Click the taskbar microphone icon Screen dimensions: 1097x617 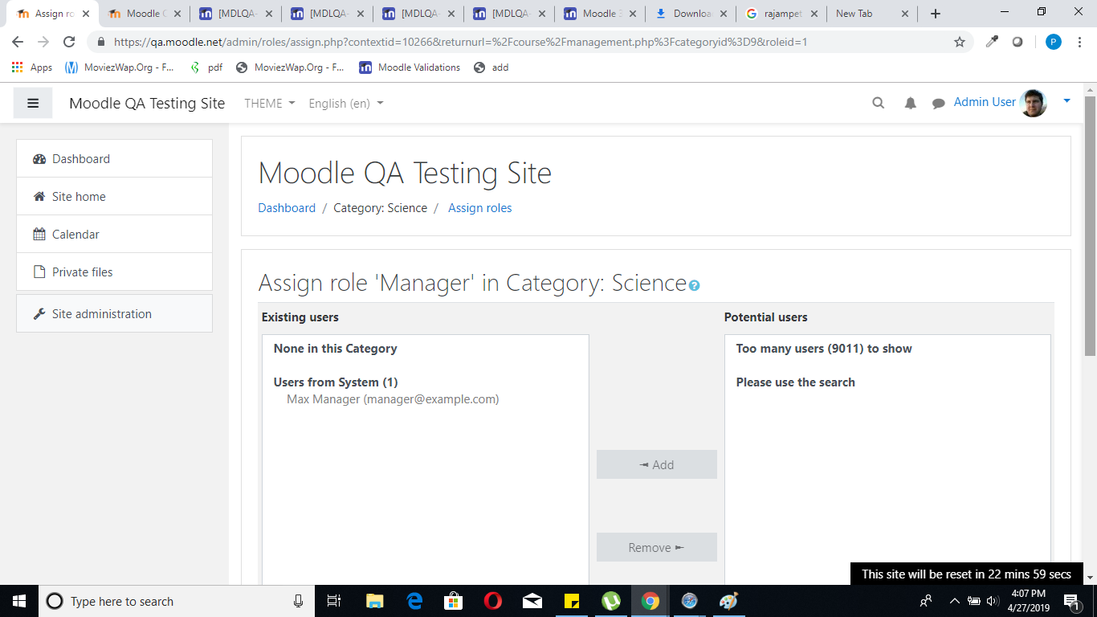tap(298, 601)
